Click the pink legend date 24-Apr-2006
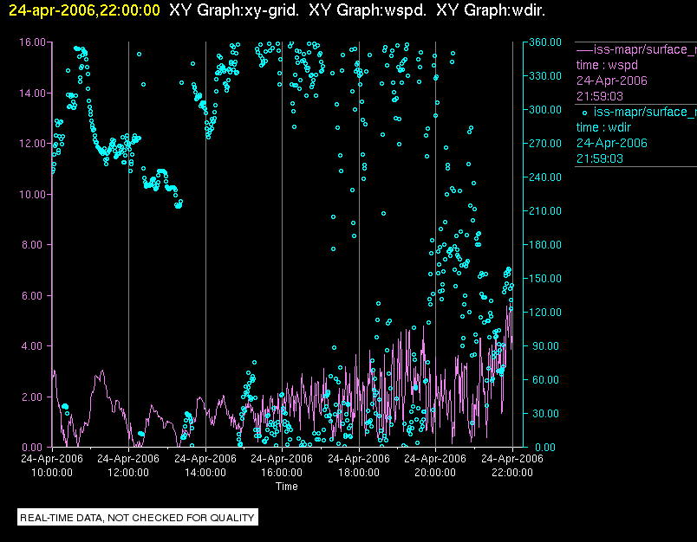This screenshot has width=697, height=542. tap(612, 81)
